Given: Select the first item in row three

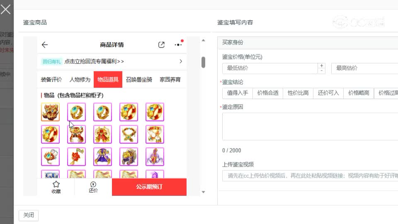Looking at the screenshot, I should (x=50, y=157).
